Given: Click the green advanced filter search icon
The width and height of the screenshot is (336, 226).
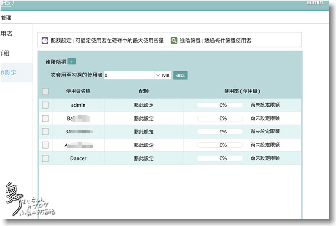Looking at the screenshot, I should click(174, 41).
